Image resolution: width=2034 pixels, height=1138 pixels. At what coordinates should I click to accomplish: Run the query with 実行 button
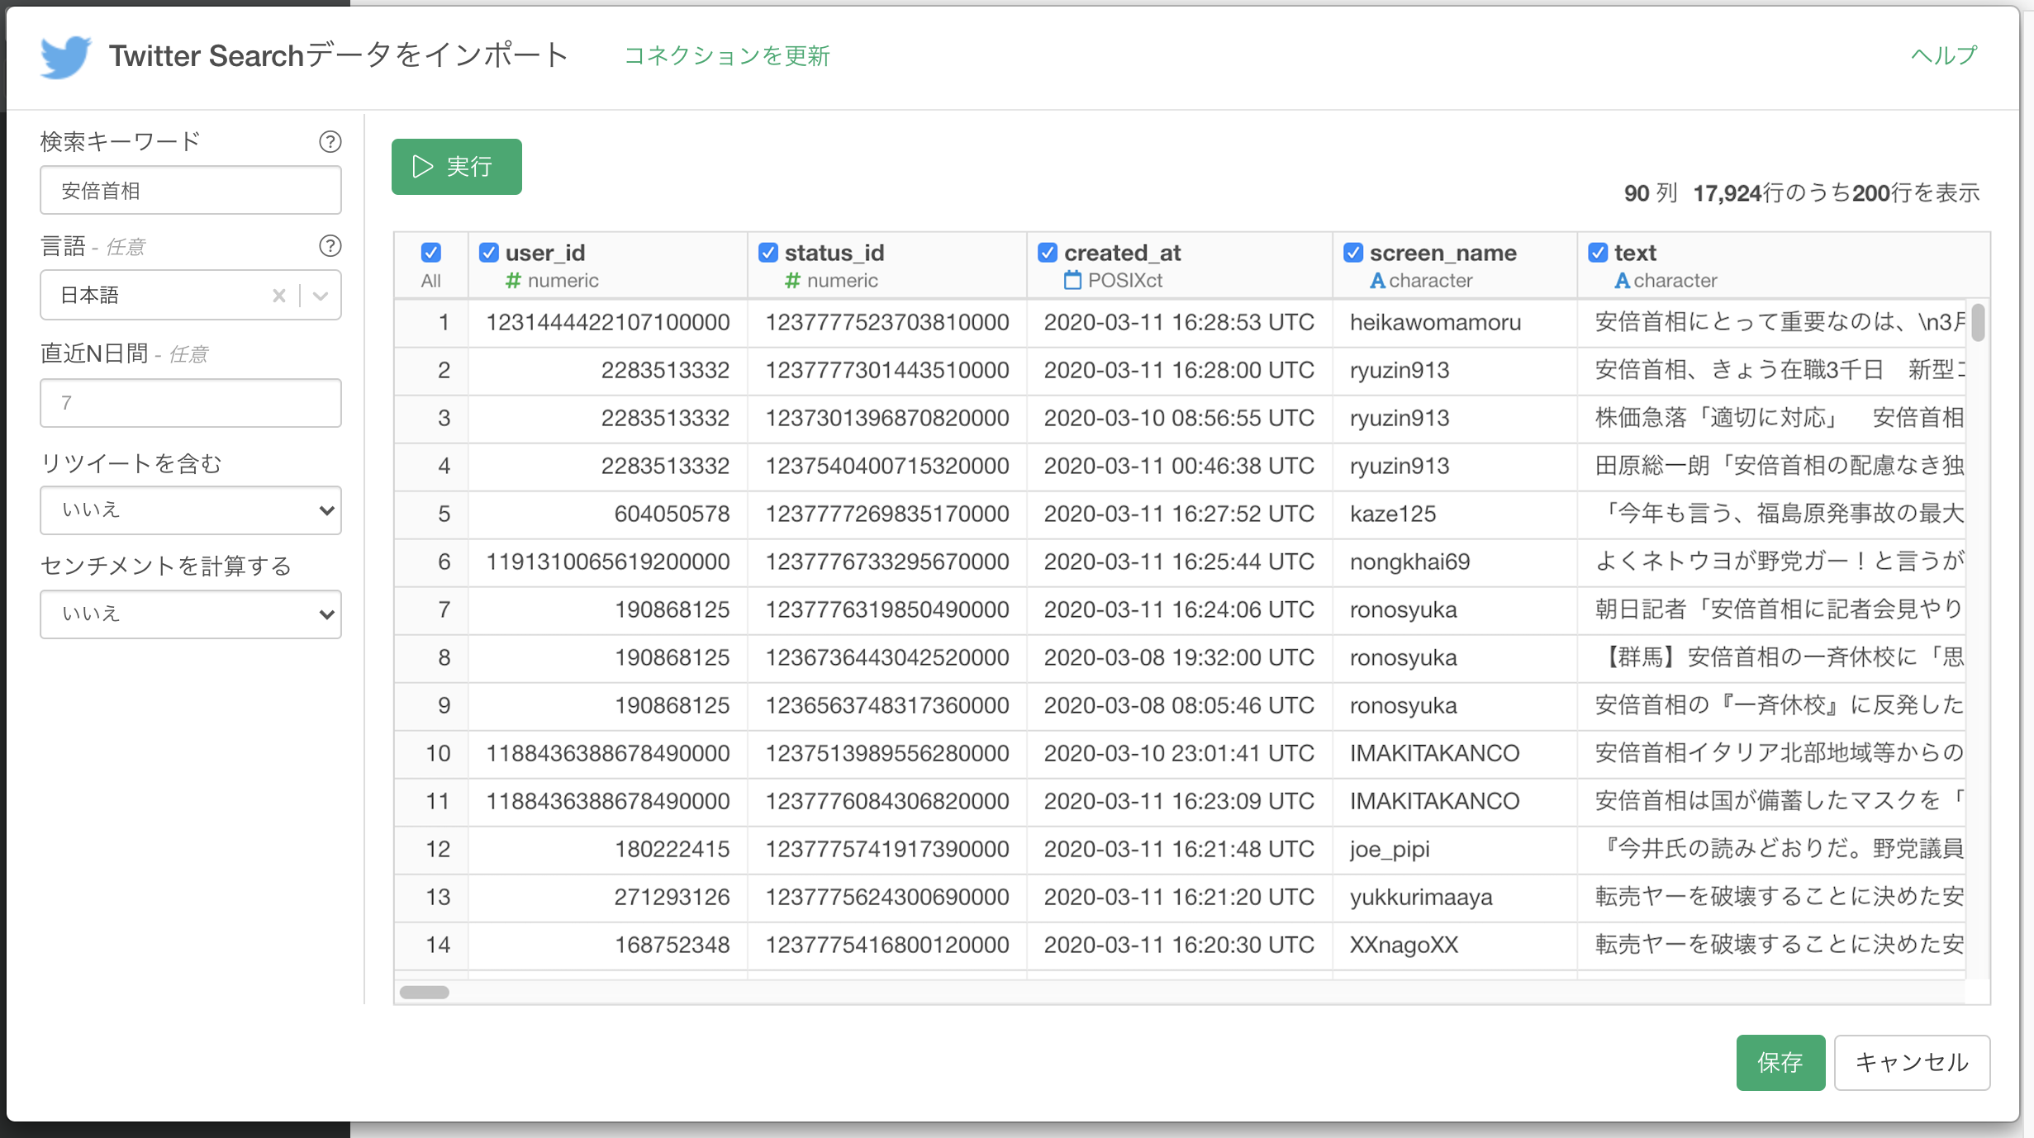[x=457, y=167]
